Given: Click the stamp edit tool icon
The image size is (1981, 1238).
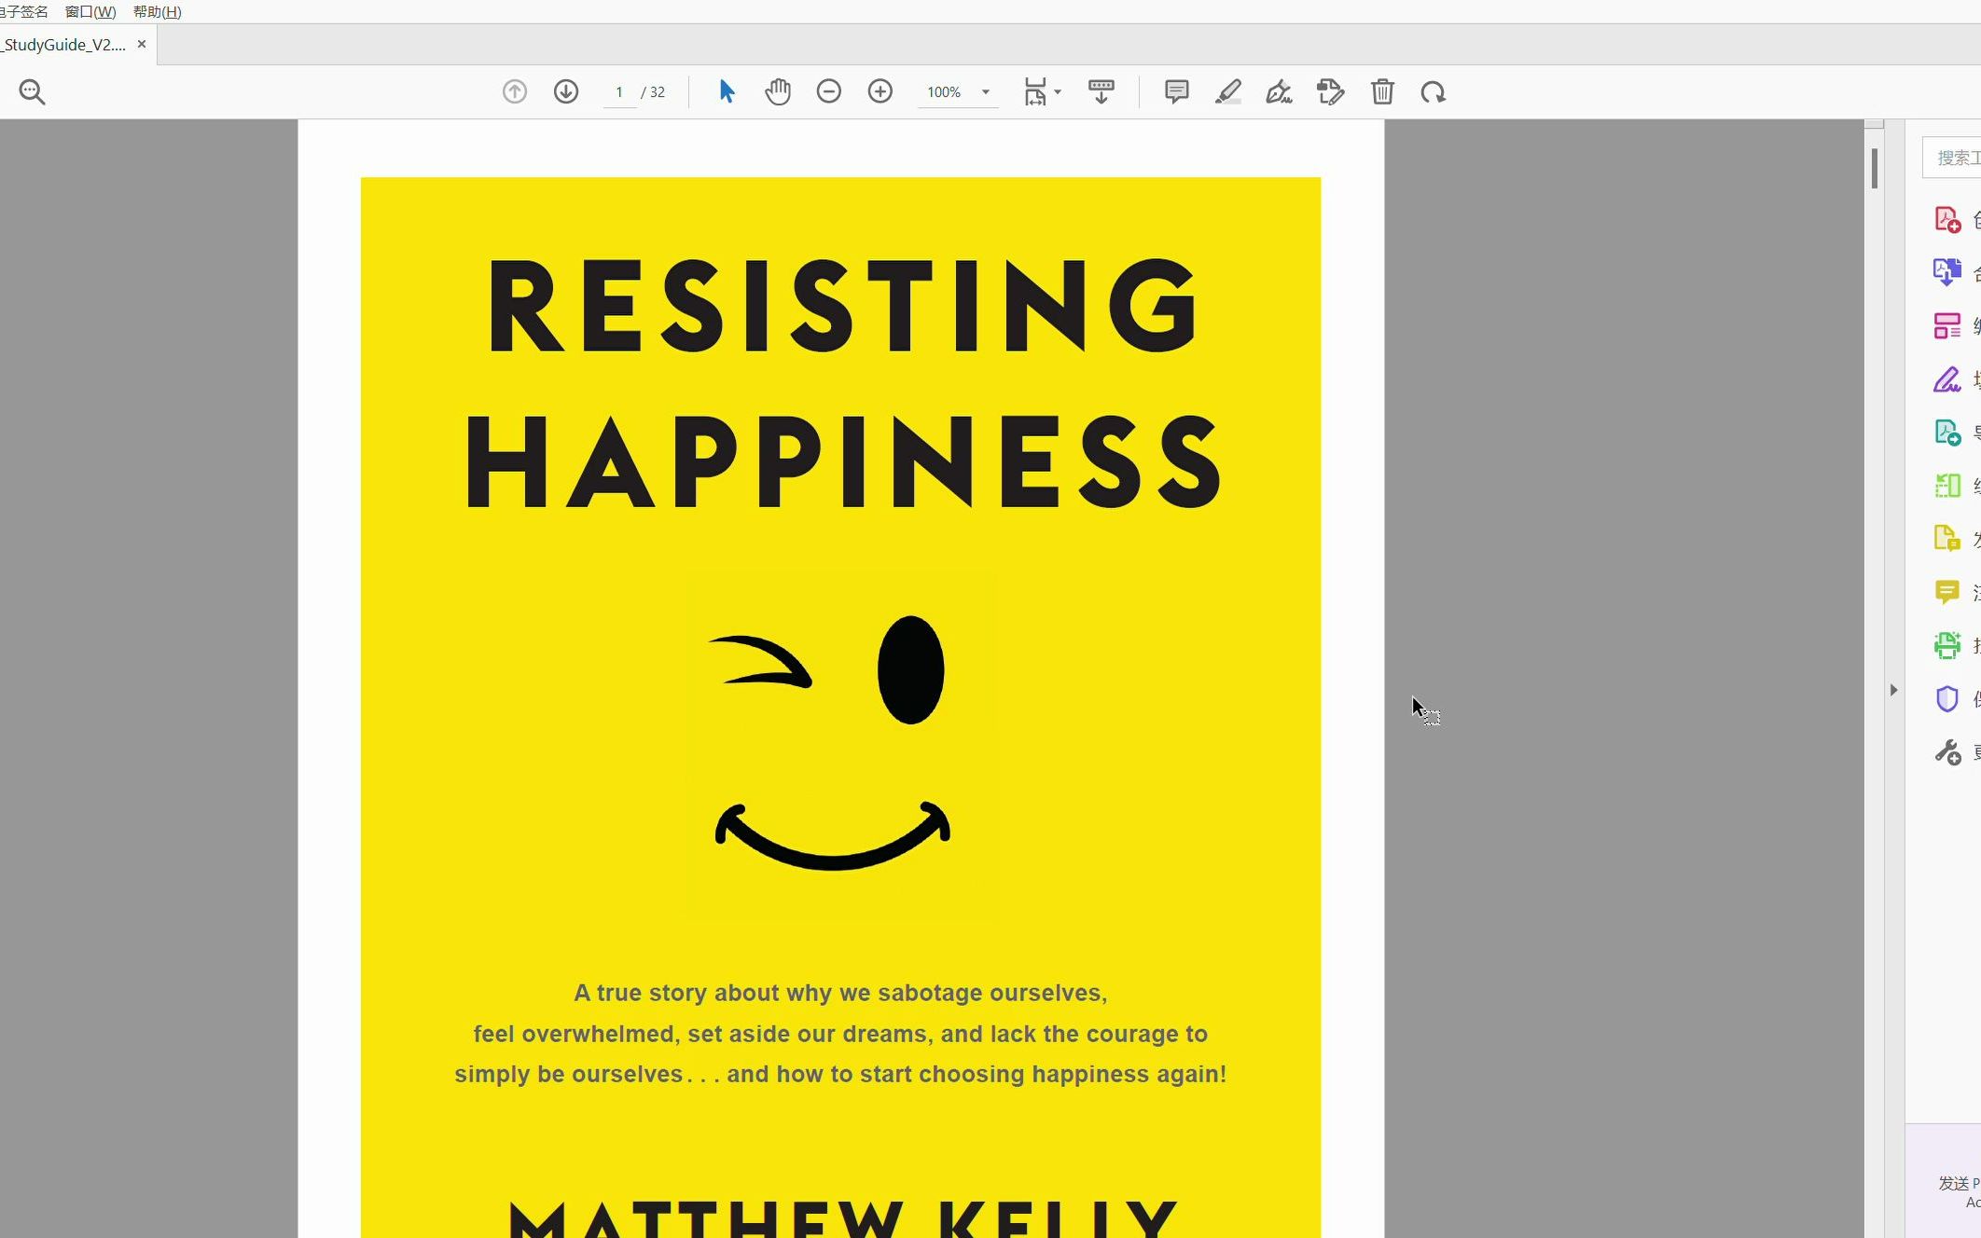Looking at the screenshot, I should 1331,91.
